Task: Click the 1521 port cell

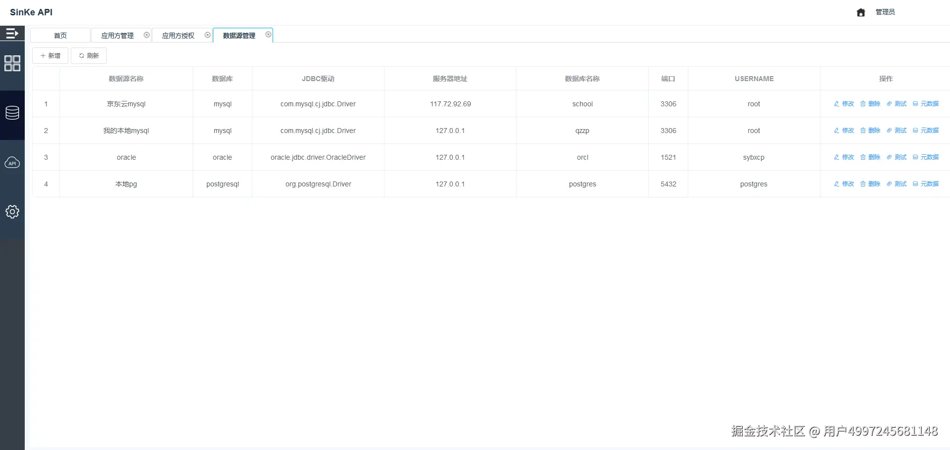Action: (x=668, y=157)
